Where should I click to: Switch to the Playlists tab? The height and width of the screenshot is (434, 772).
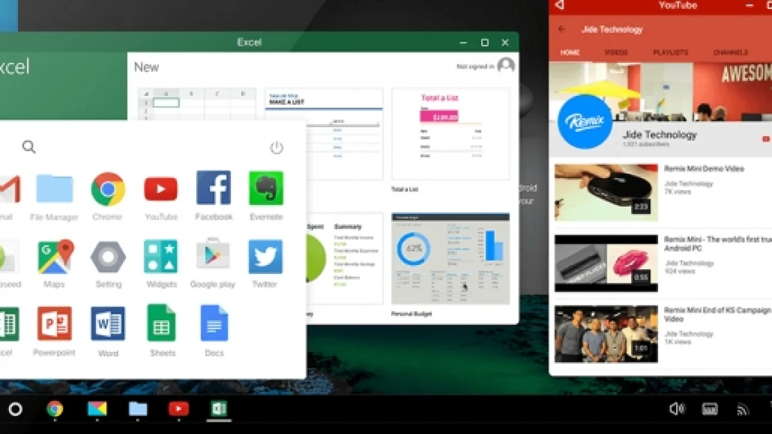670,53
